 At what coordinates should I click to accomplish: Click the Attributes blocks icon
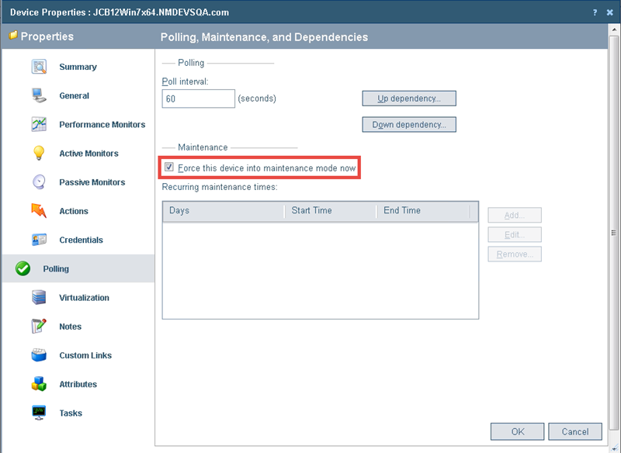coord(40,384)
